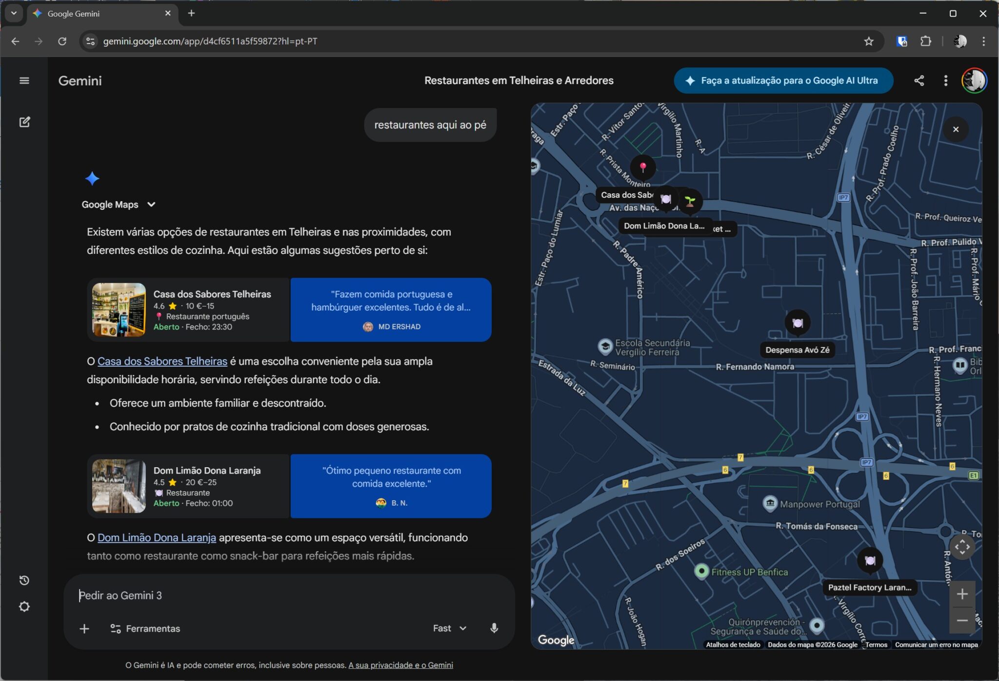The image size is (999, 681).
Task: Click the Gemini logo text
Action: pos(80,81)
